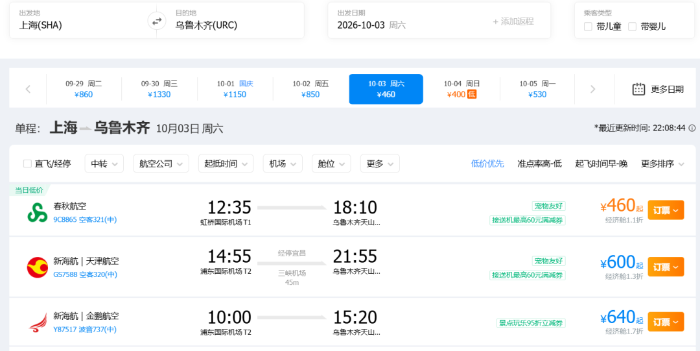The height and width of the screenshot is (351, 700).
Task: Expand the 舱位 filter dropdown
Action: pyautogui.click(x=331, y=163)
